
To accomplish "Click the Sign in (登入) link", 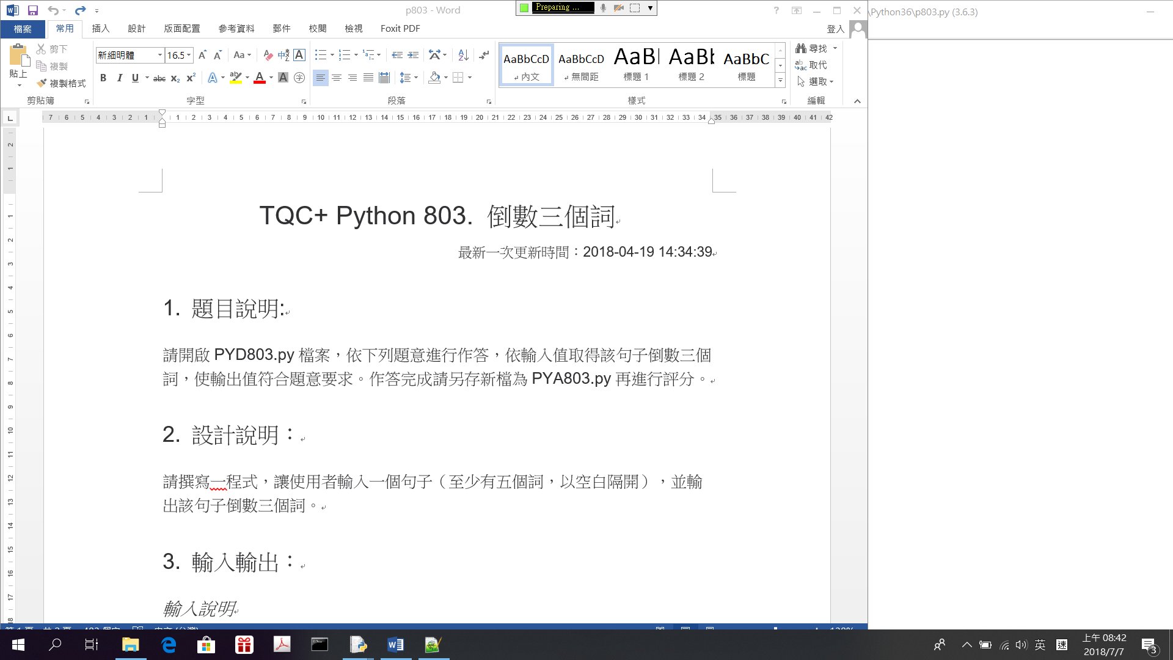I will (x=835, y=29).
